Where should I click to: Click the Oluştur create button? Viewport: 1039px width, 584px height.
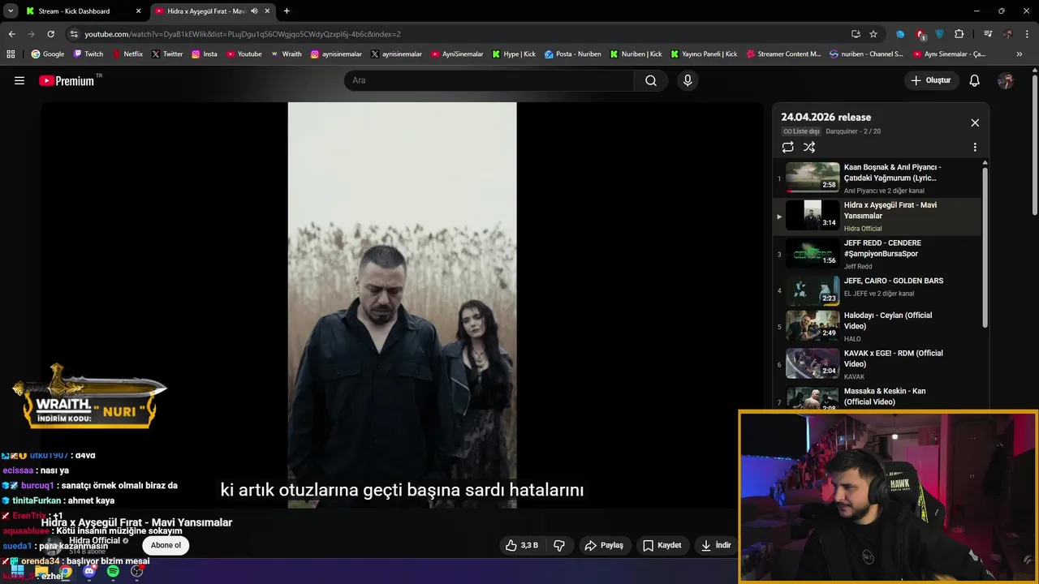tap(932, 80)
